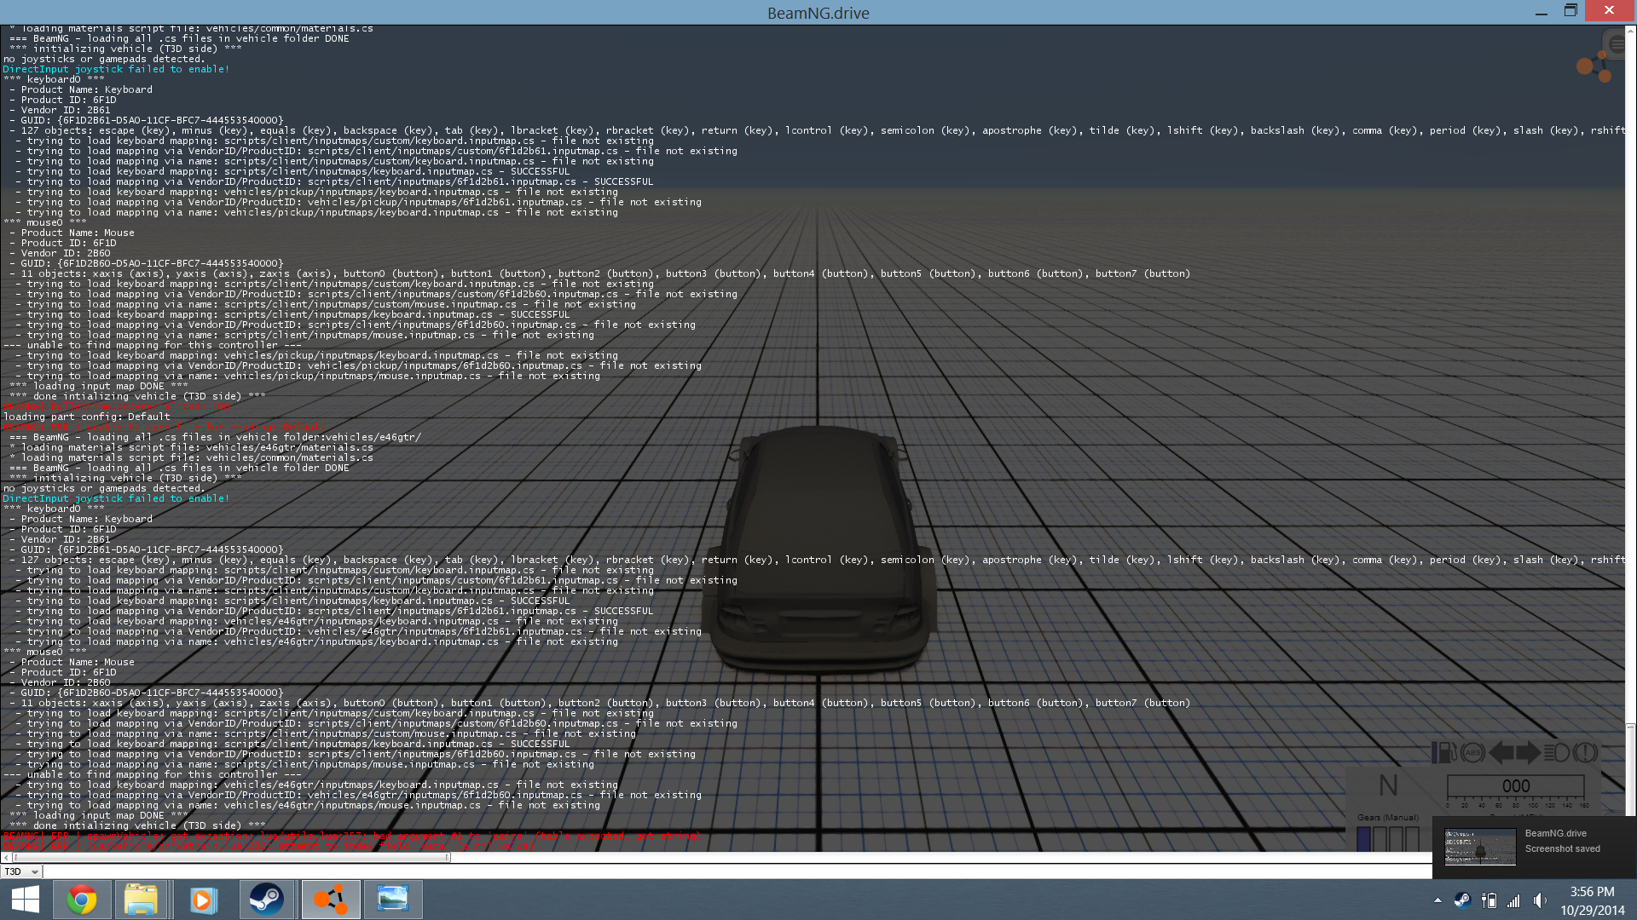1637x920 pixels.
Task: Click the console vertical scroll up arrow
Action: pyautogui.click(x=1630, y=31)
